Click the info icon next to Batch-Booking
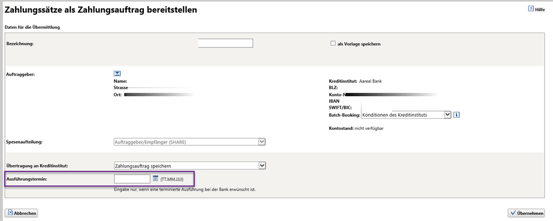 tap(457, 115)
